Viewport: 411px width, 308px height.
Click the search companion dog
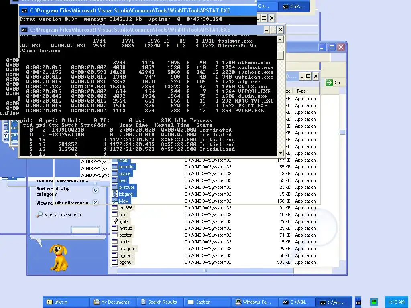coord(59,257)
